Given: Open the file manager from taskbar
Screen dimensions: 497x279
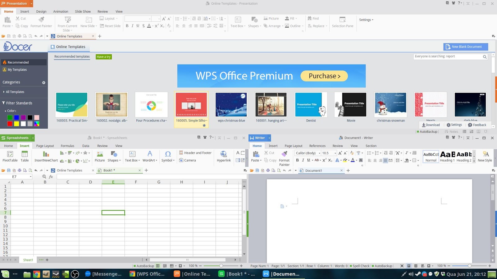Looking at the screenshot, I should (x=27, y=274).
